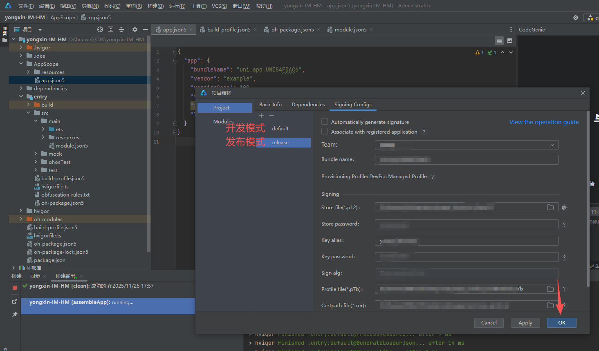Browse for Certpath file folder icon

point(550,305)
